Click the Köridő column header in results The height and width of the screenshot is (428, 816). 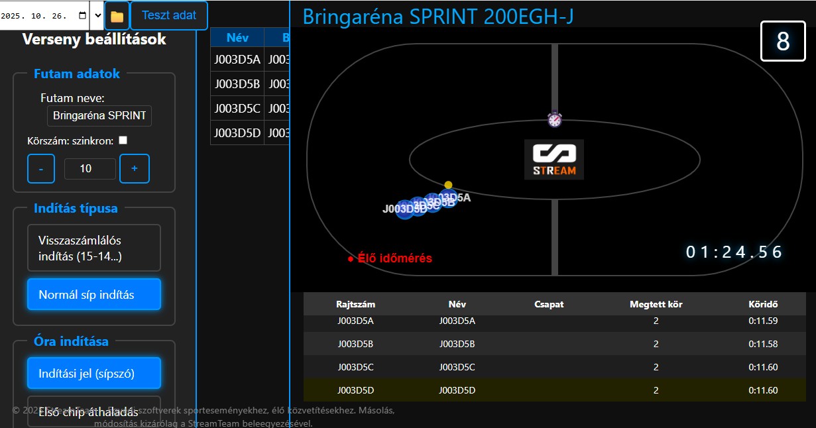762,304
